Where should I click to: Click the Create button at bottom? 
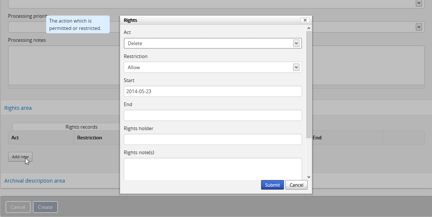[45, 207]
